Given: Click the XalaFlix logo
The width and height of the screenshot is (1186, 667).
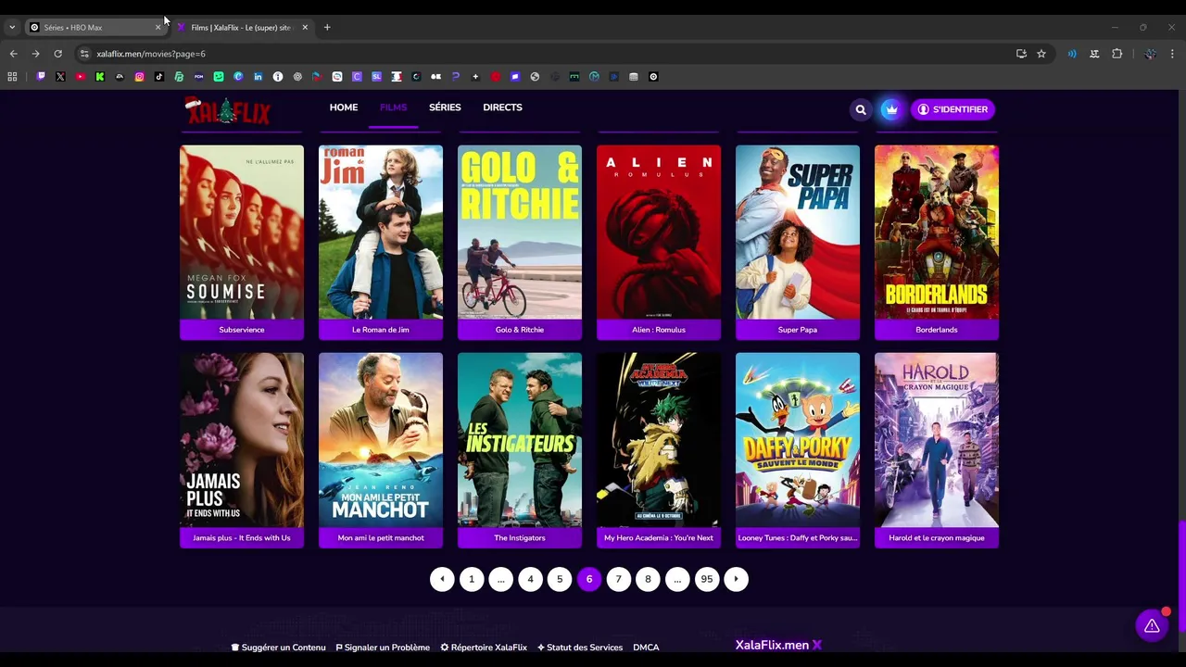Looking at the screenshot, I should coord(228,110).
